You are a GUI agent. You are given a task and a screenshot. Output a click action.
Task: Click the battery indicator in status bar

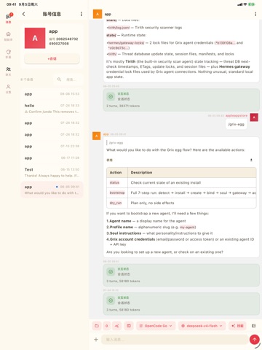(252, 4)
